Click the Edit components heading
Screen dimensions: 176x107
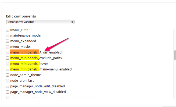[21, 16]
